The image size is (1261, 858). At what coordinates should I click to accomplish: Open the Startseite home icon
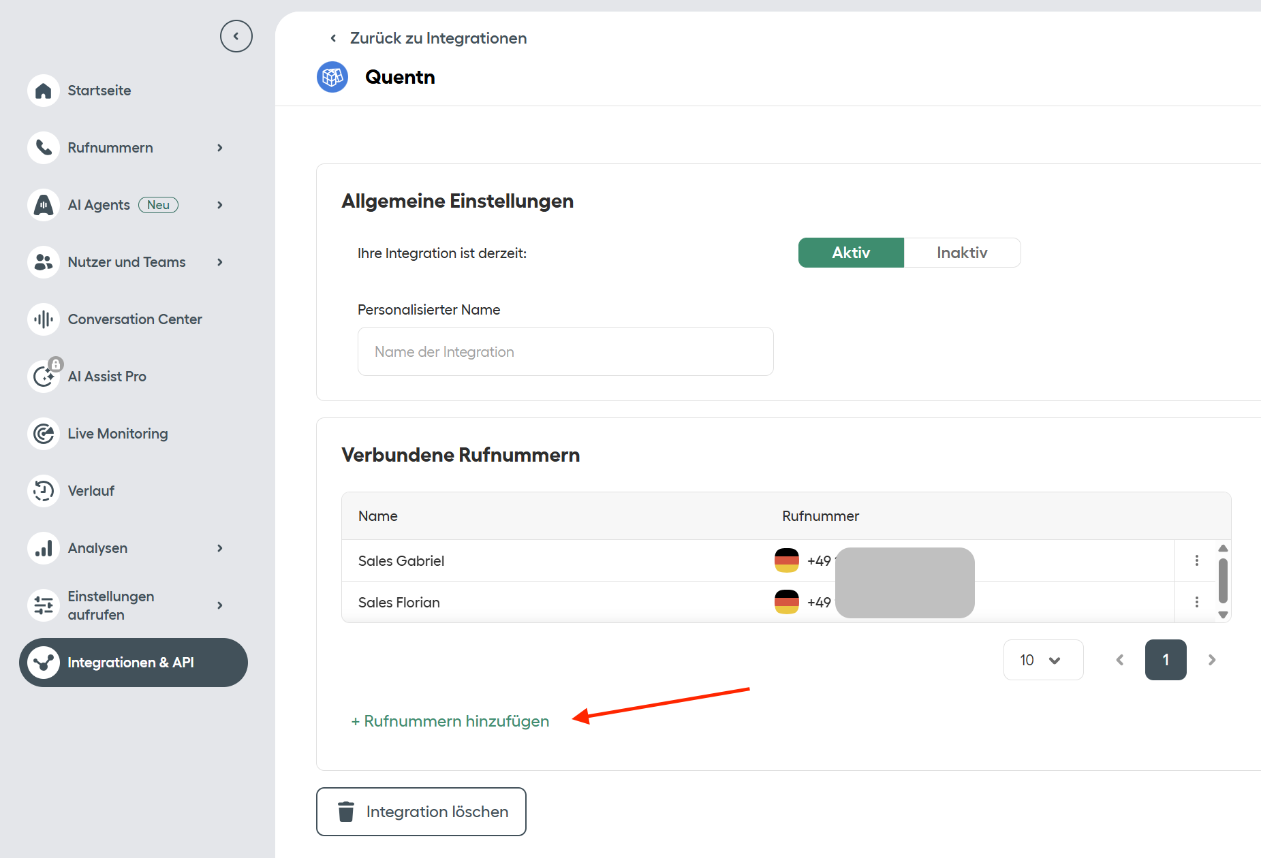[44, 91]
